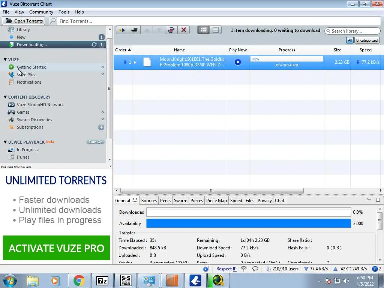Image resolution: width=384 pixels, height=288 pixels.
Task: Open the Getting Started green play icon
Action: click(x=11, y=67)
